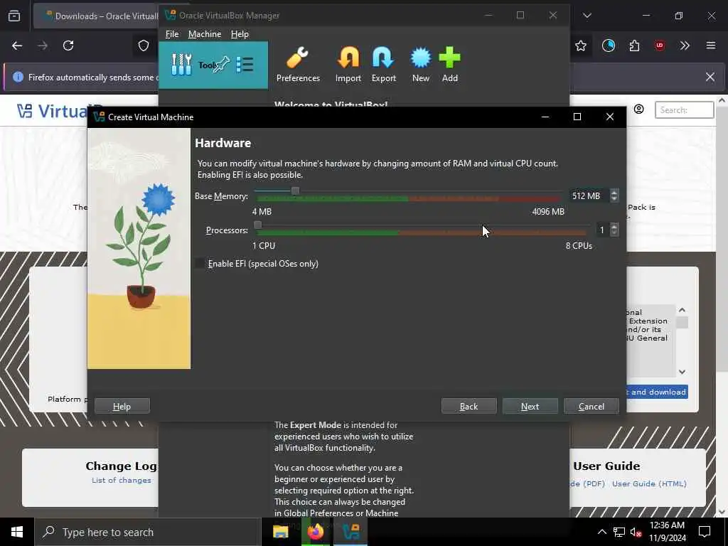Click the muted volume tray icon
This screenshot has height=546, width=728.
pyautogui.click(x=636, y=532)
